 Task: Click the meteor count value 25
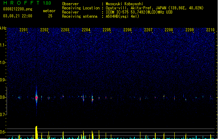pyautogui.click(x=50, y=16)
